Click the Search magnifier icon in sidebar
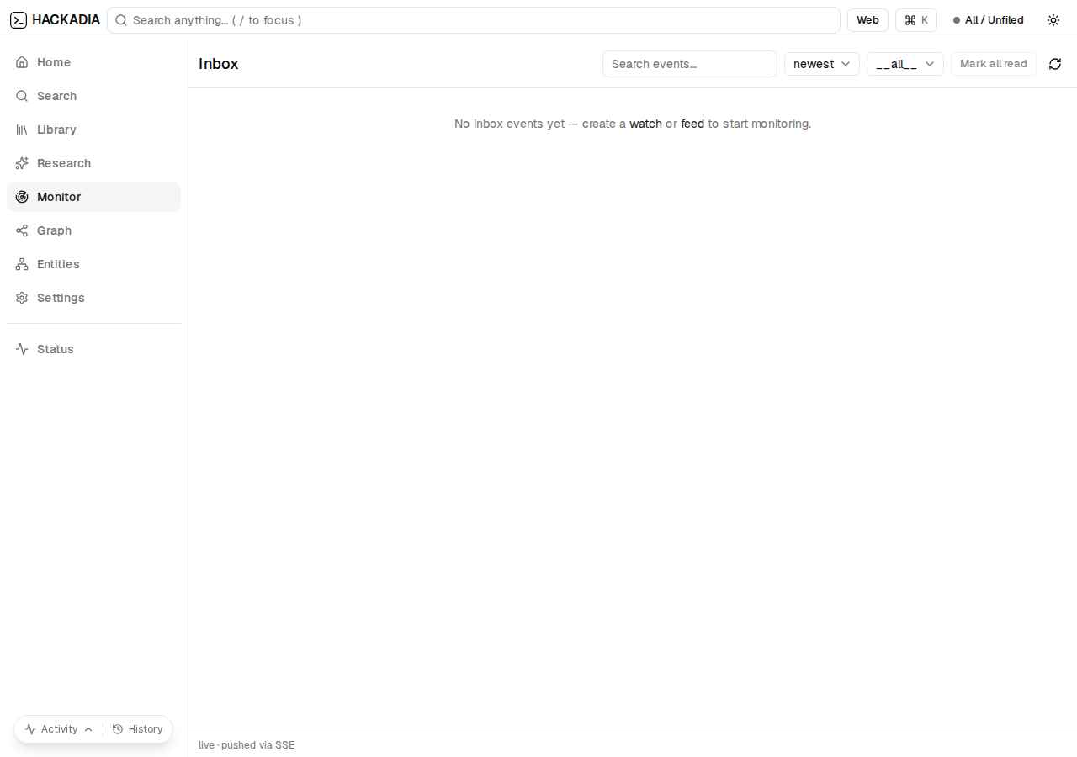The image size is (1077, 757). 22,96
